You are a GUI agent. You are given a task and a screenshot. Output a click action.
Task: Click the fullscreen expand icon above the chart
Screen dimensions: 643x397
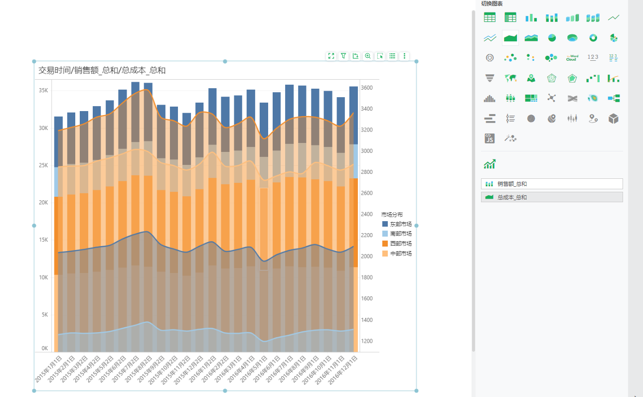(x=331, y=56)
